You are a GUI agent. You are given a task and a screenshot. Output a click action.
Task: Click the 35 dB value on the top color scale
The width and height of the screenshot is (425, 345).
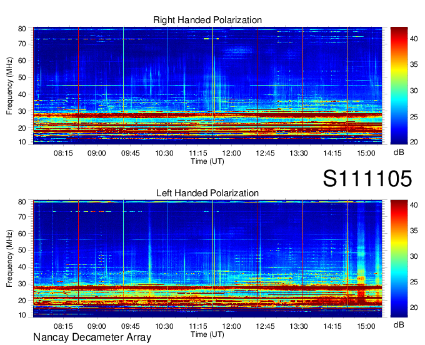[414, 65]
